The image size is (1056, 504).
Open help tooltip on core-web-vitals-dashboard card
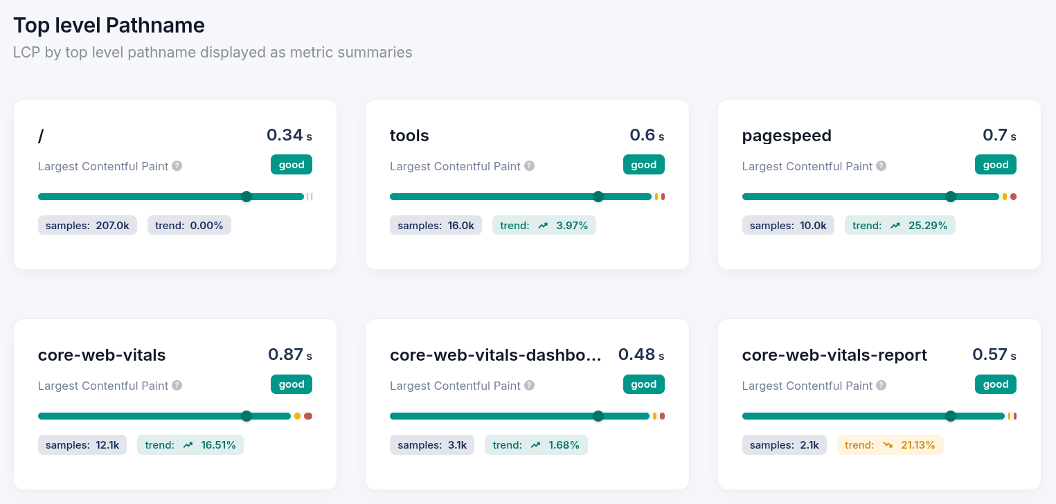coord(529,386)
